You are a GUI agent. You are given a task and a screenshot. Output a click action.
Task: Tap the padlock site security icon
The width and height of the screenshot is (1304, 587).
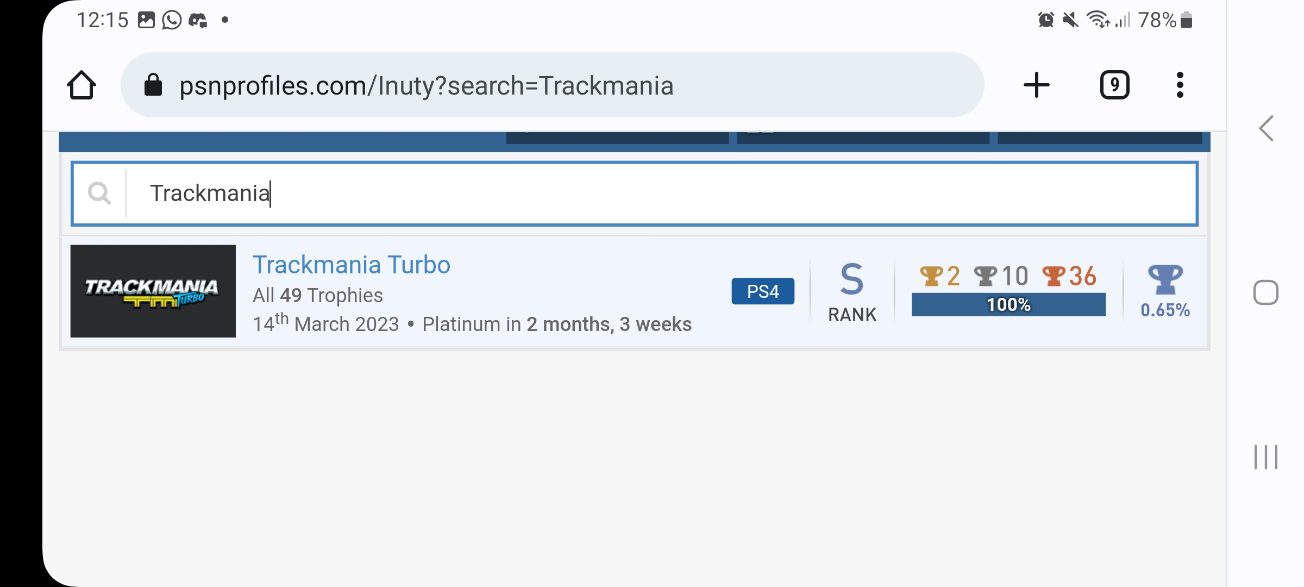153,85
